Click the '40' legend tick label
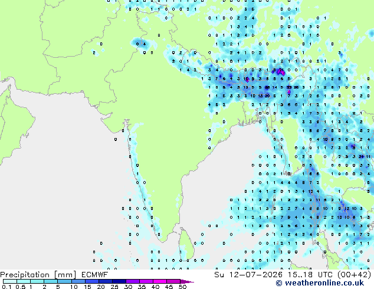The image size is (374, 289). (156, 287)
